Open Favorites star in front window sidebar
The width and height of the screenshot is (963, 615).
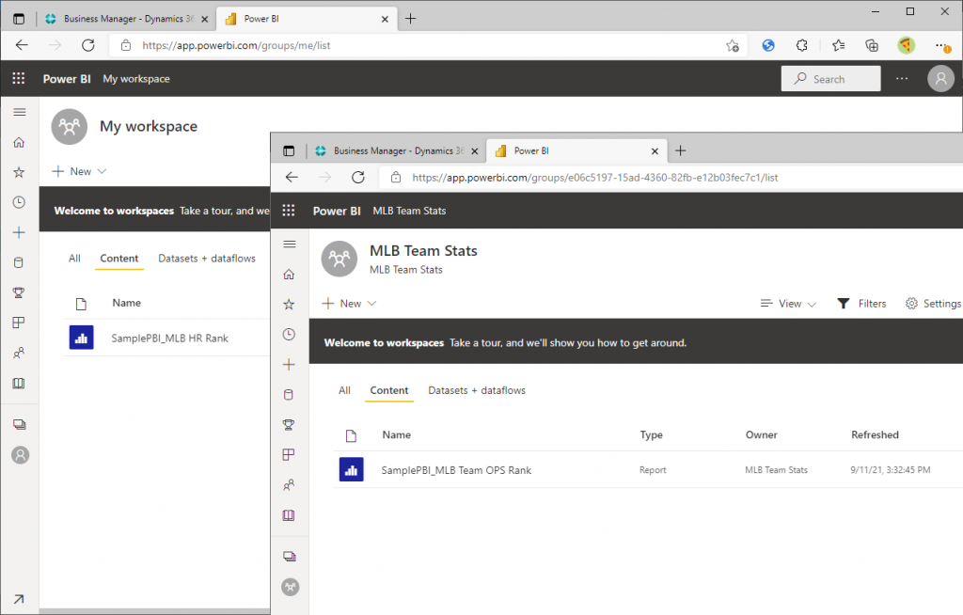click(289, 304)
